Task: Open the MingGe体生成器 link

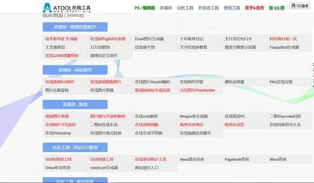Action: coord(194,116)
